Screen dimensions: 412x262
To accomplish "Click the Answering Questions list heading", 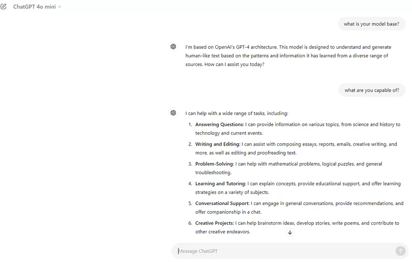I will pyautogui.click(x=220, y=124).
